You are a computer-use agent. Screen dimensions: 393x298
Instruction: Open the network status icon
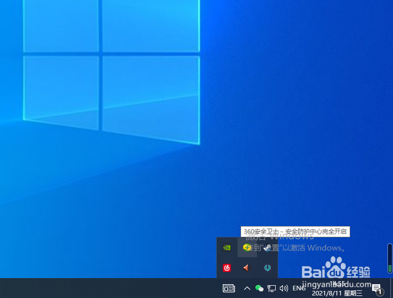point(272,288)
